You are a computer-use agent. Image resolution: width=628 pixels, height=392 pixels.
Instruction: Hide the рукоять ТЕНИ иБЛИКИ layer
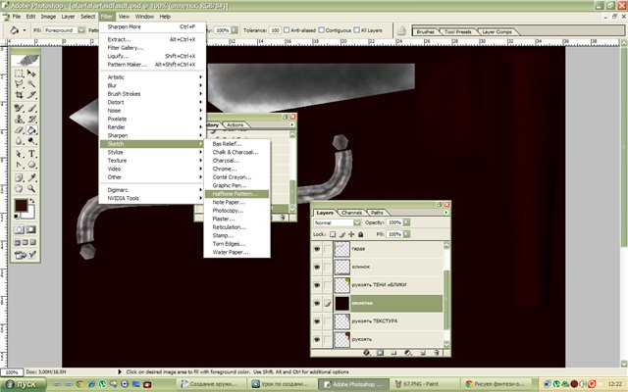pos(317,285)
